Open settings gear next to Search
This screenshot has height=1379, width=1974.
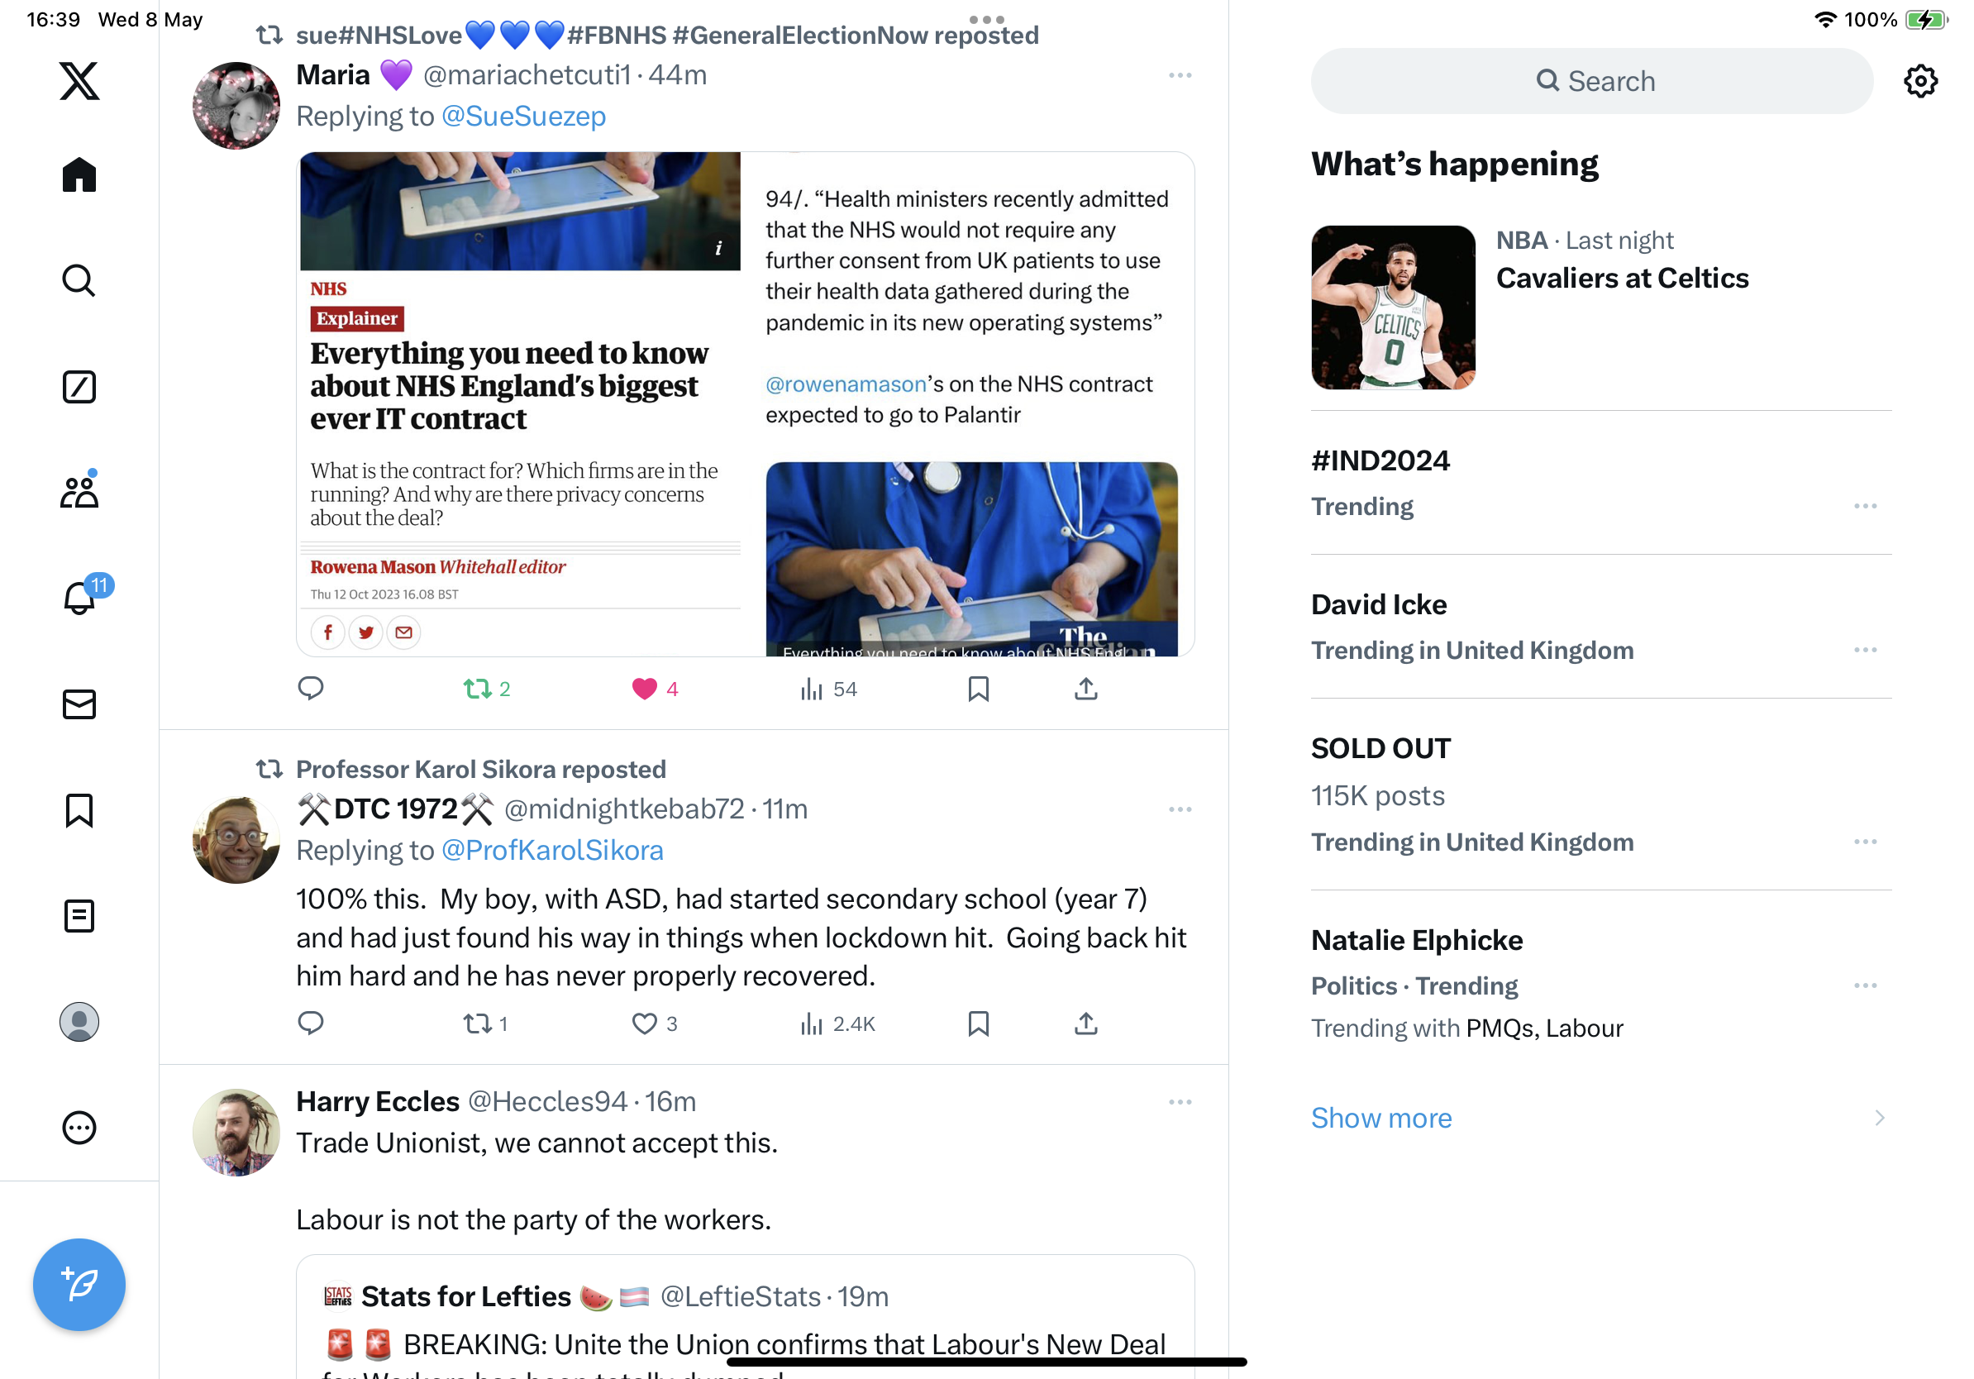[1919, 81]
